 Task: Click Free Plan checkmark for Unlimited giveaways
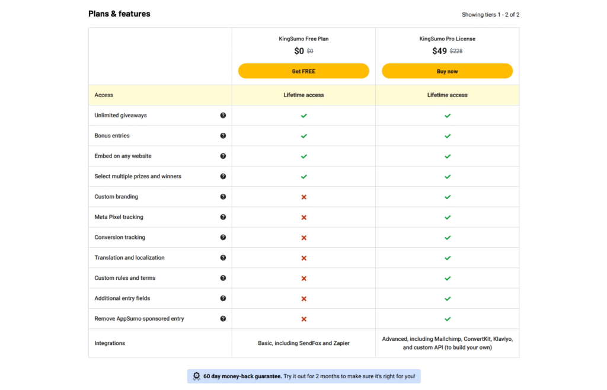[304, 116]
